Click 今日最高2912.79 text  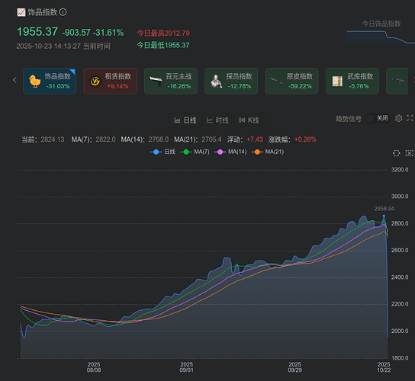point(163,34)
